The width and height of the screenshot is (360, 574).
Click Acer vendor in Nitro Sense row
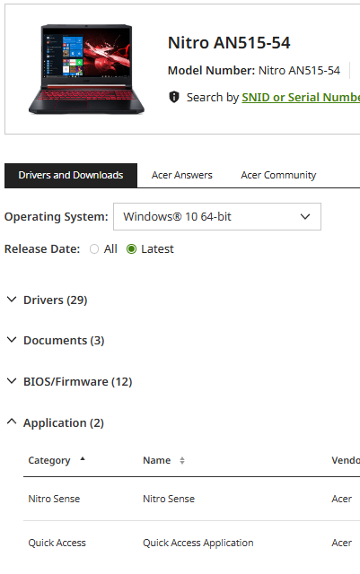tap(342, 499)
